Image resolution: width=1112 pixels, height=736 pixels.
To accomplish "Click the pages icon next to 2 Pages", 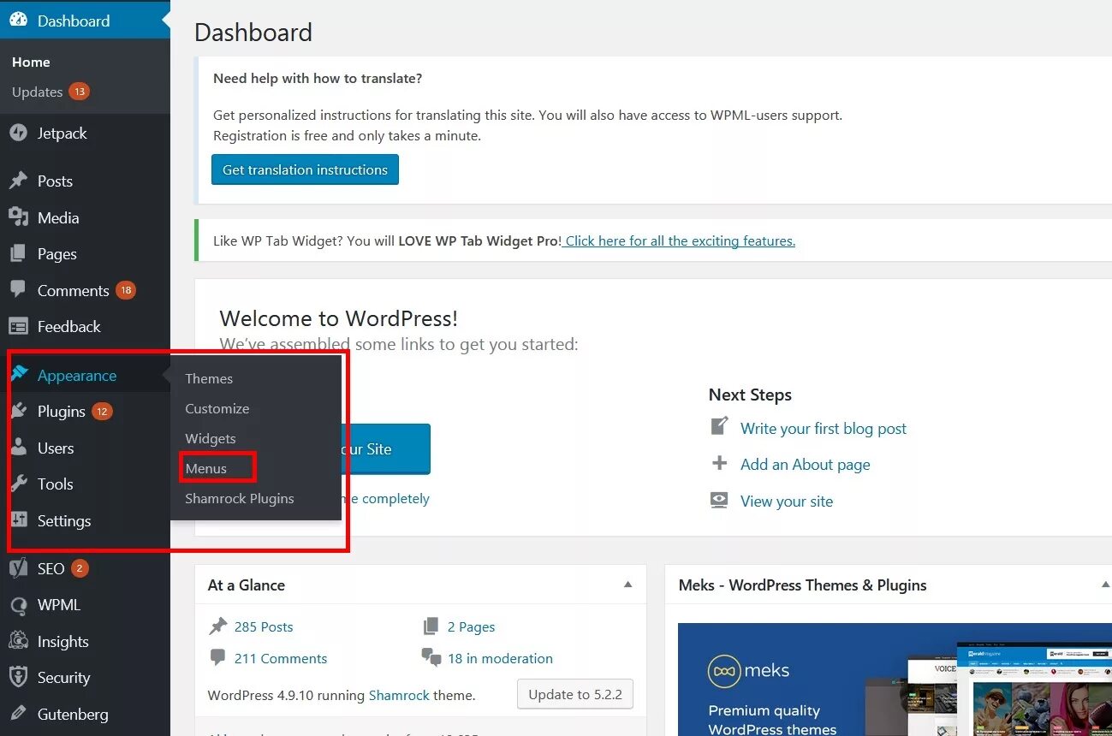I will 431,626.
